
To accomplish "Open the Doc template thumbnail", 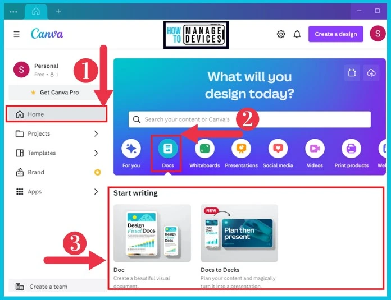I will coord(152,233).
